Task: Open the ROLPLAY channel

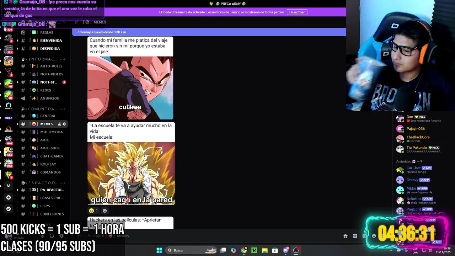Action: click(43, 164)
